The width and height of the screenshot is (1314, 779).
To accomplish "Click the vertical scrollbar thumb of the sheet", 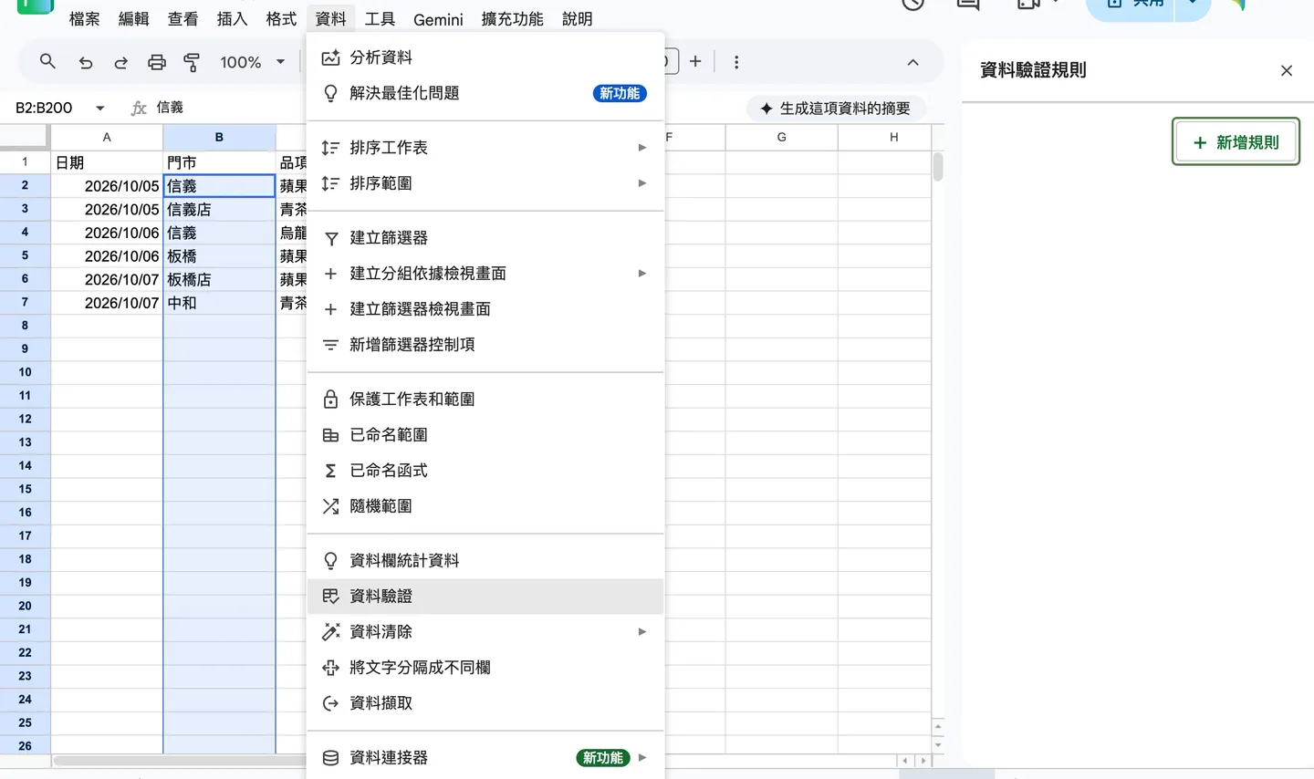I will point(938,167).
